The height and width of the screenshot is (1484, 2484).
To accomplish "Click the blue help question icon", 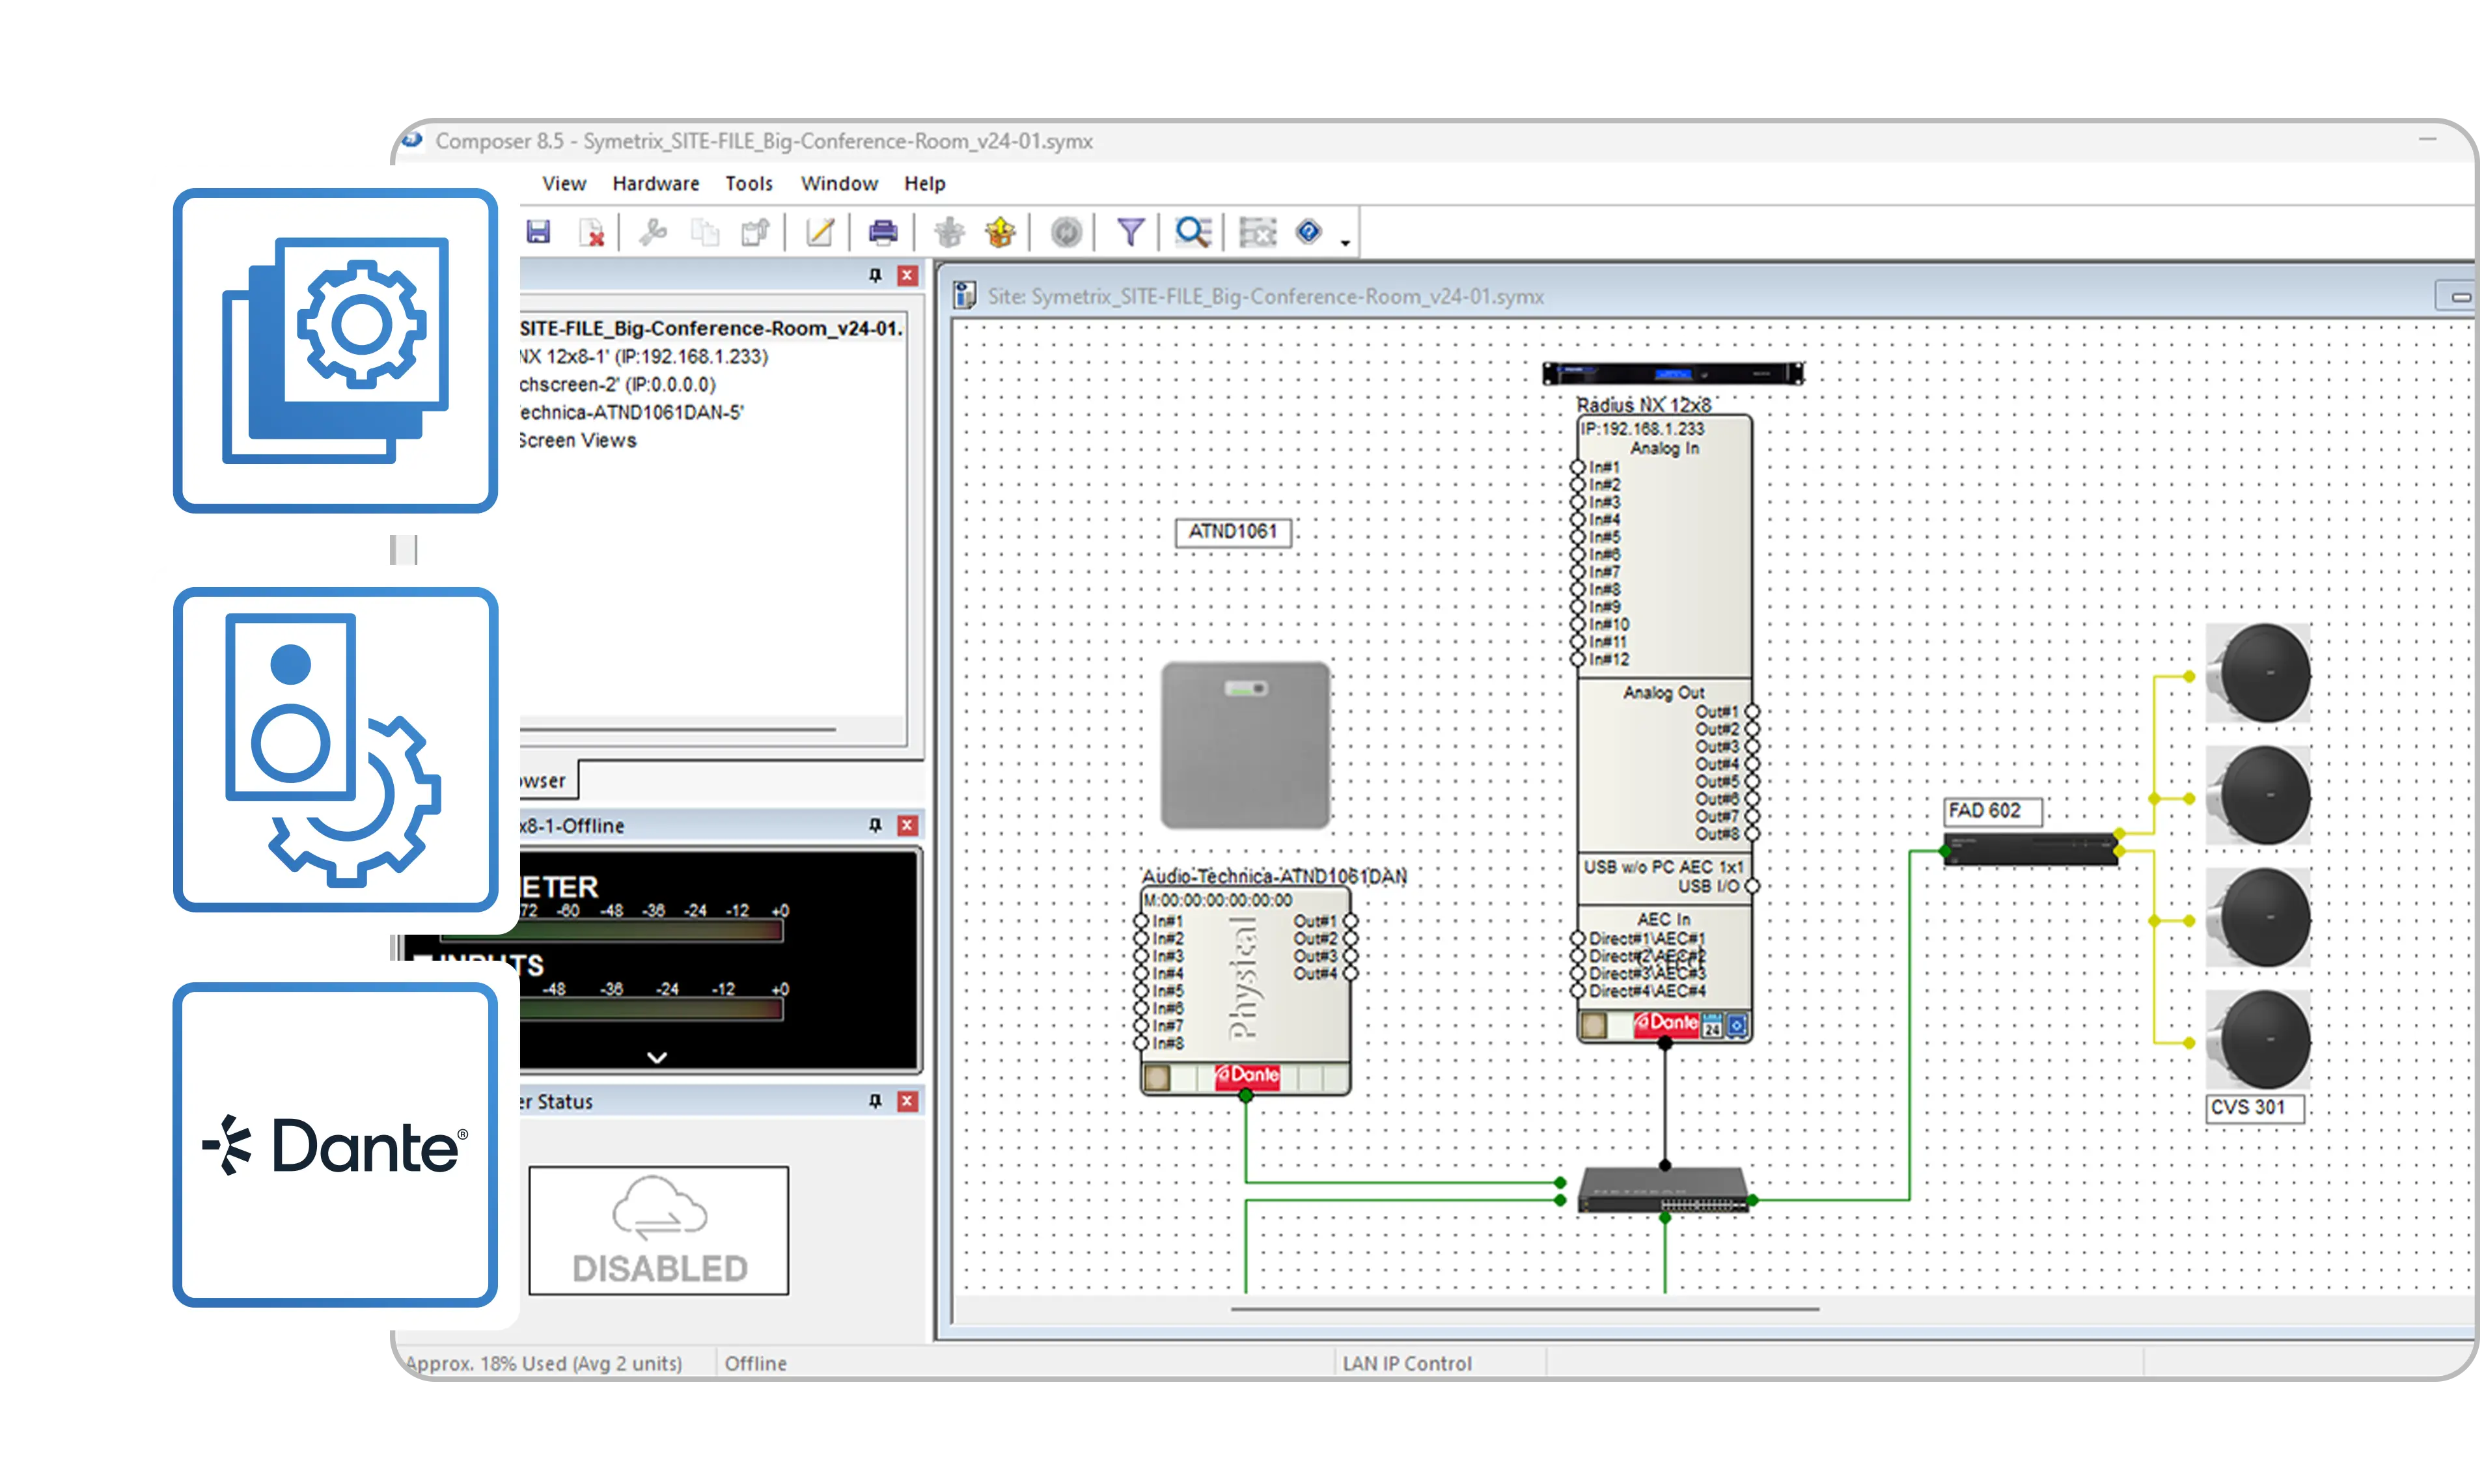I will tap(1308, 233).
